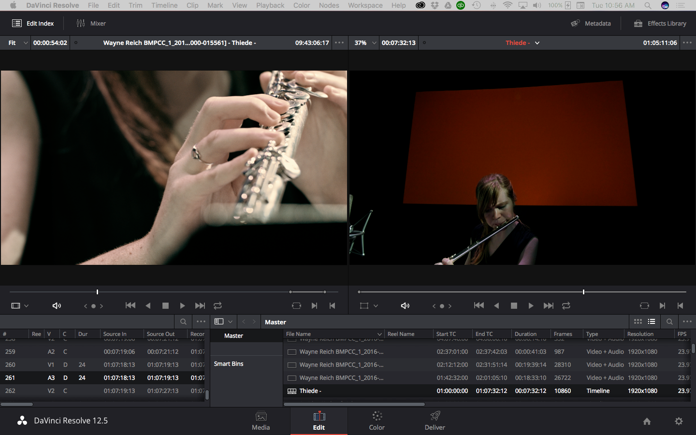Open source viewer options ellipsis menu

point(339,43)
